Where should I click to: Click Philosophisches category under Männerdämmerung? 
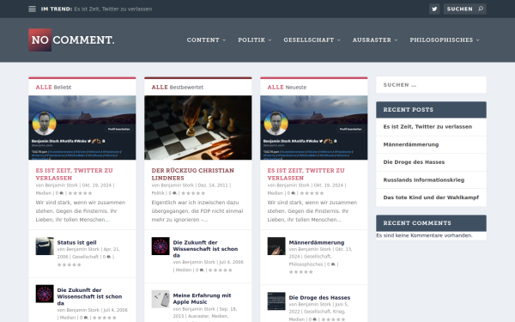306,264
